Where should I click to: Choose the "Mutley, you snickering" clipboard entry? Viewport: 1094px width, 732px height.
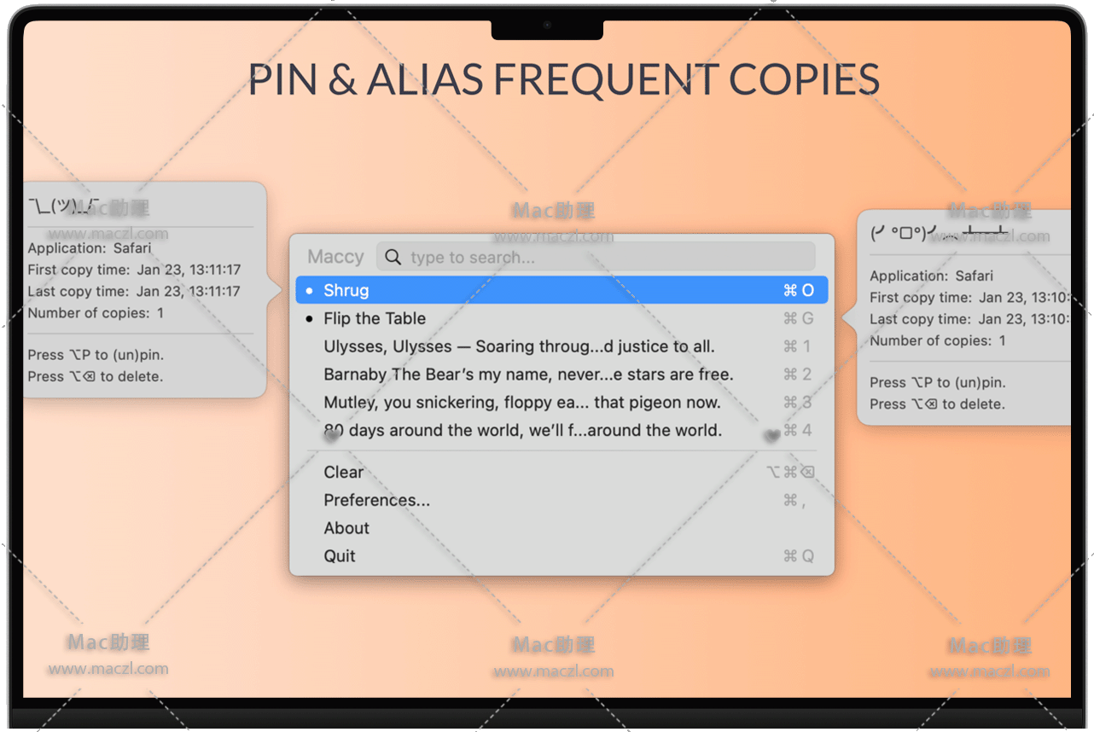pyautogui.click(x=562, y=403)
